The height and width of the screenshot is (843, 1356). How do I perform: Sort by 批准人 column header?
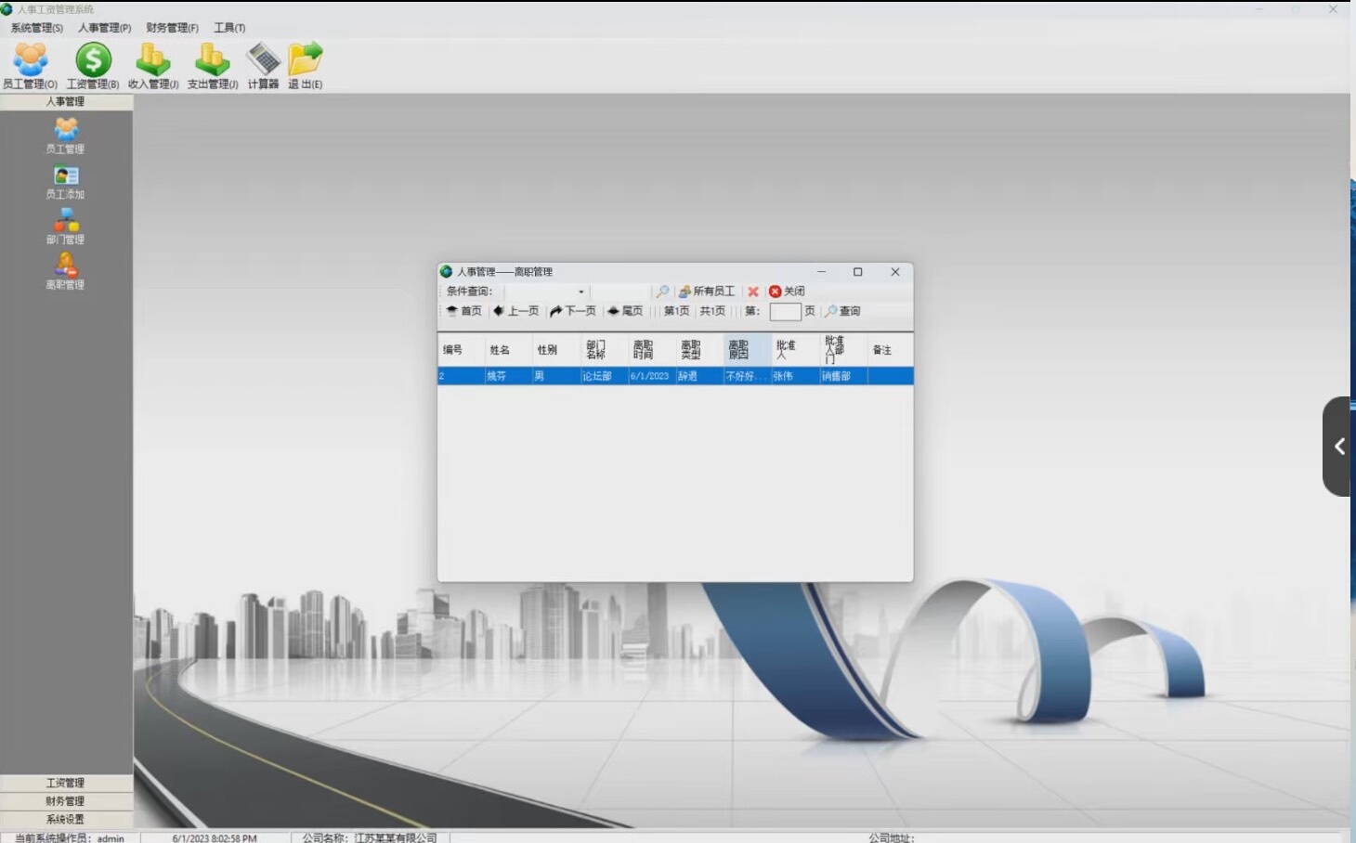pos(795,350)
